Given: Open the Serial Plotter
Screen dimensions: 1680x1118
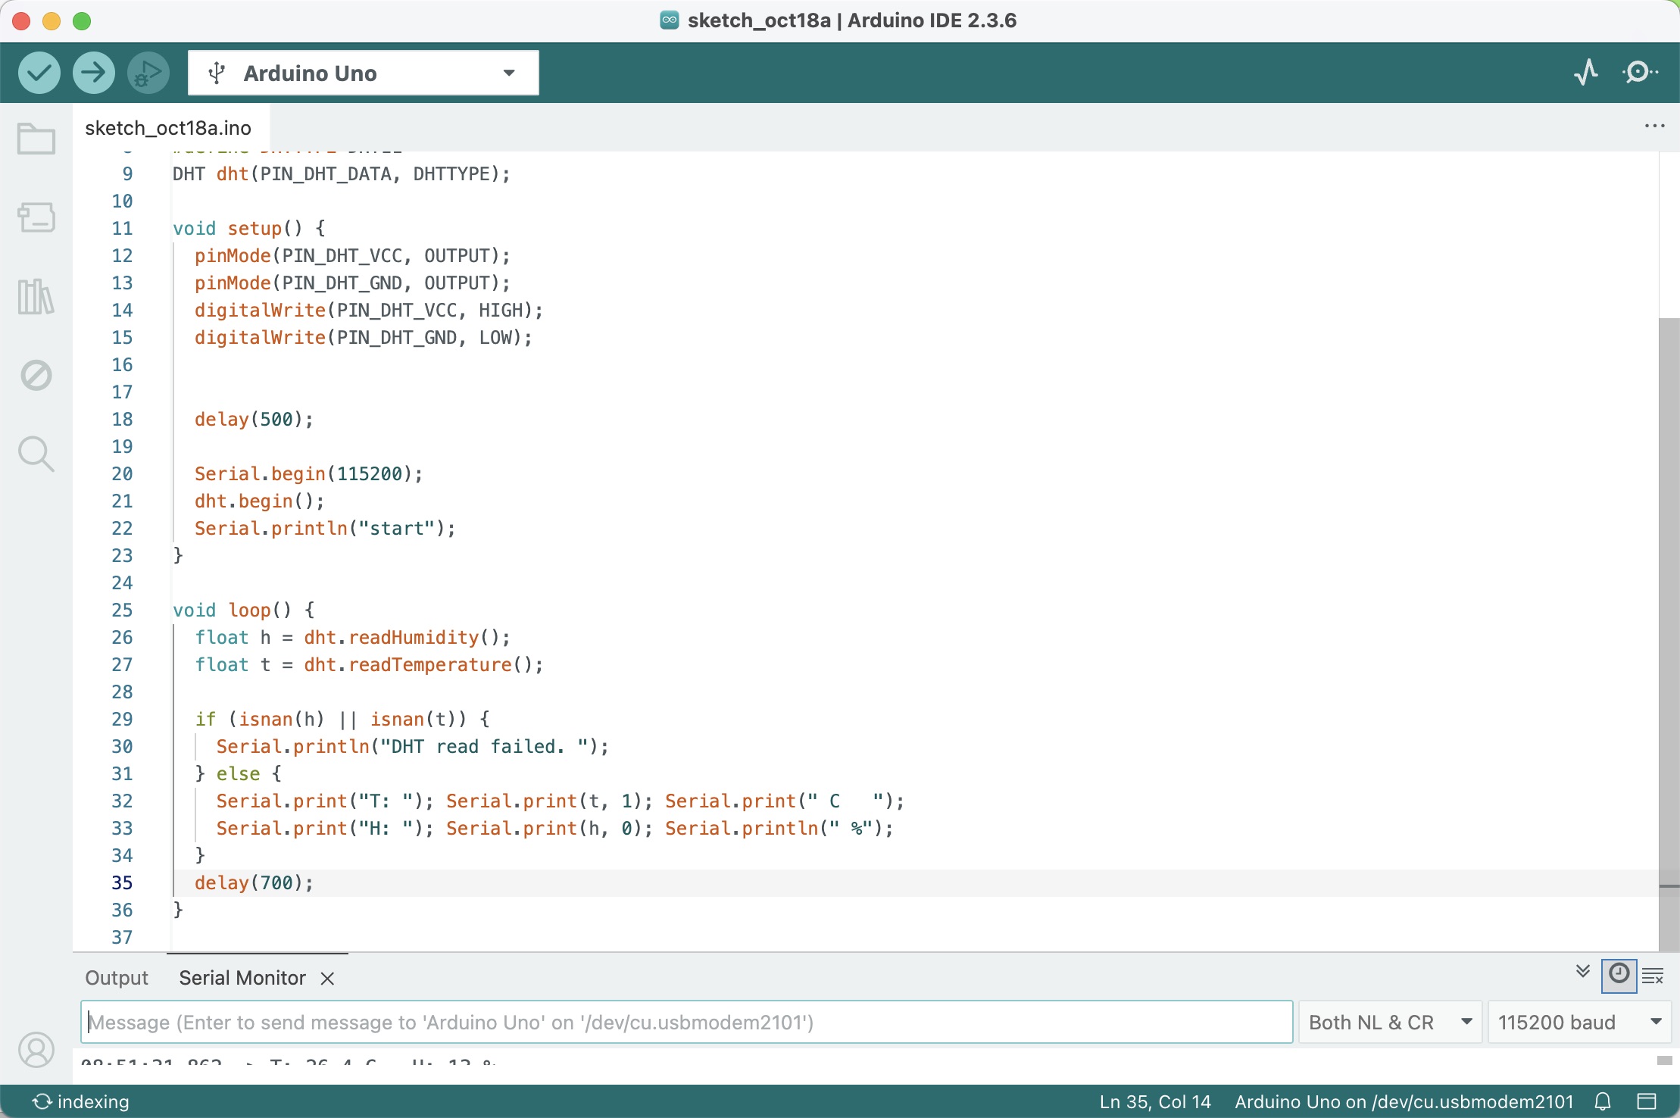Looking at the screenshot, I should pos(1586,71).
